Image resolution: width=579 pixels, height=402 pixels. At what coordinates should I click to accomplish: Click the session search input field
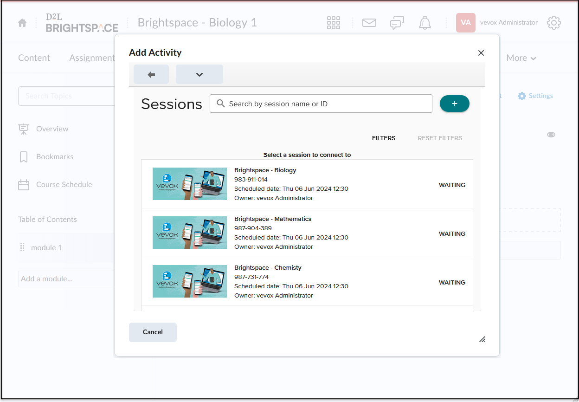[321, 103]
